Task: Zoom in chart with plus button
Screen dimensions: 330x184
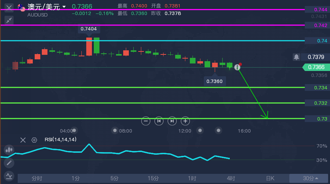Action: point(185,121)
